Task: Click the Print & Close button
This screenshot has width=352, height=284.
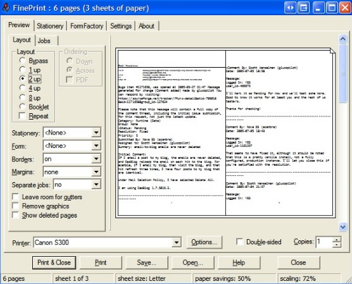Action: click(54, 262)
